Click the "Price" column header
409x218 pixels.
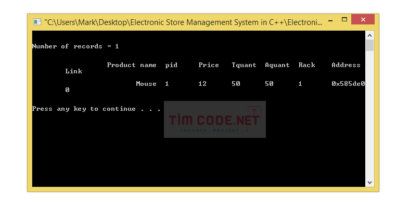209,65
